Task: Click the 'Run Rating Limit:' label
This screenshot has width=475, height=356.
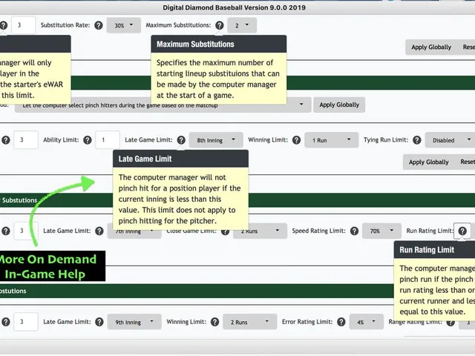Action: pyautogui.click(x=430, y=231)
